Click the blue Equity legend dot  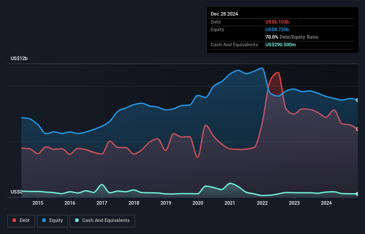pyautogui.click(x=44, y=220)
